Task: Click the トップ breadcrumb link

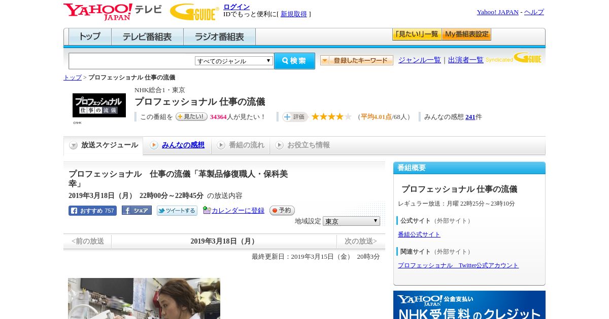Action: coord(73,77)
